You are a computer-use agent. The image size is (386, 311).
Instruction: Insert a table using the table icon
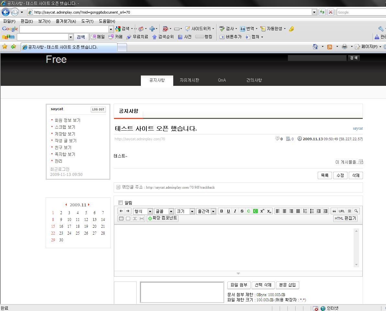(121, 219)
